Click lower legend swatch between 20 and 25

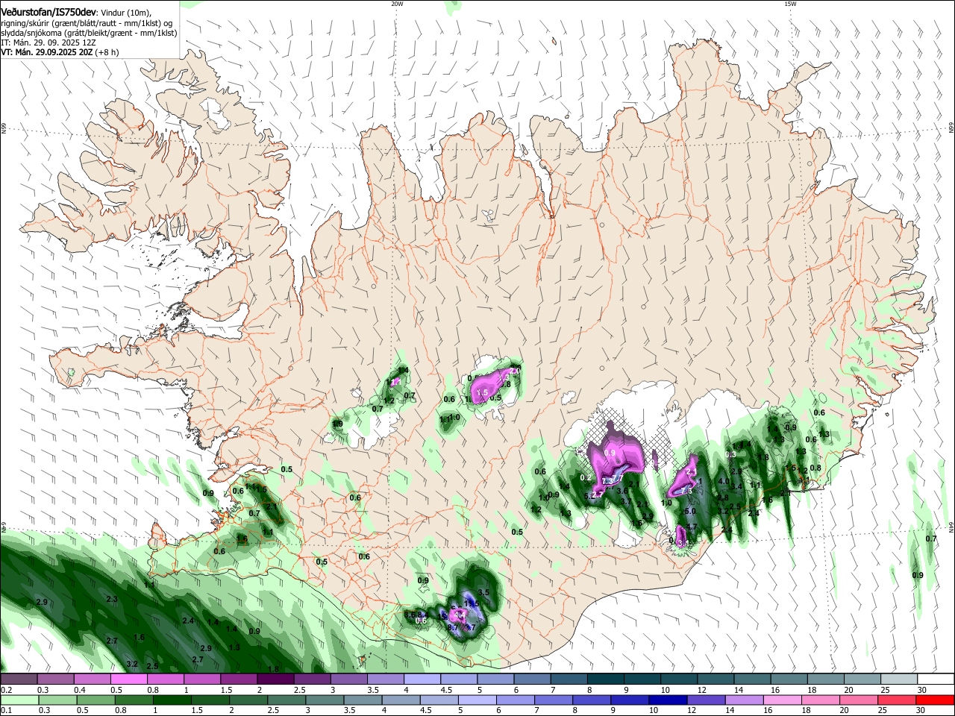(859, 700)
